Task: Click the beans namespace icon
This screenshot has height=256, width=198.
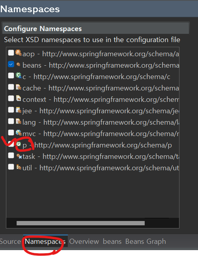Action: (19, 64)
